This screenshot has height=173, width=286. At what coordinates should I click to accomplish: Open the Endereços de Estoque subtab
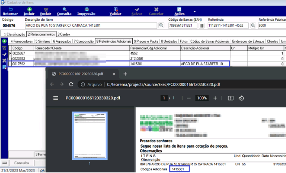click(x=248, y=41)
